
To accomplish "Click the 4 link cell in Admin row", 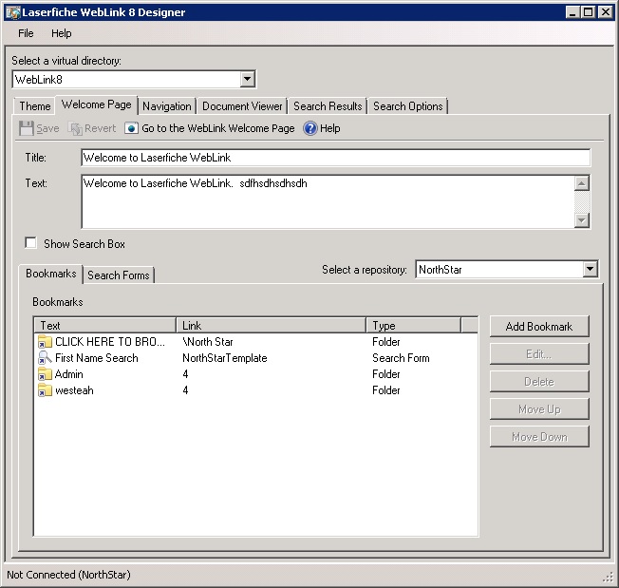I will click(185, 374).
